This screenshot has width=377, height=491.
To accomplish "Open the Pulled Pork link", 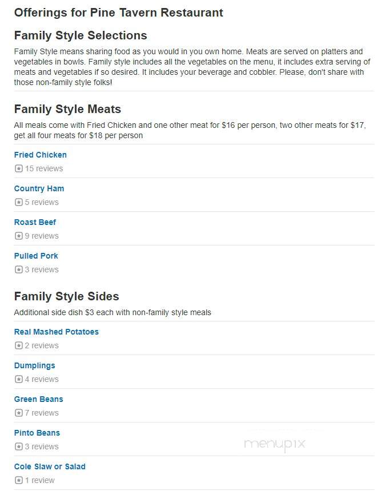I will pyautogui.click(x=36, y=256).
